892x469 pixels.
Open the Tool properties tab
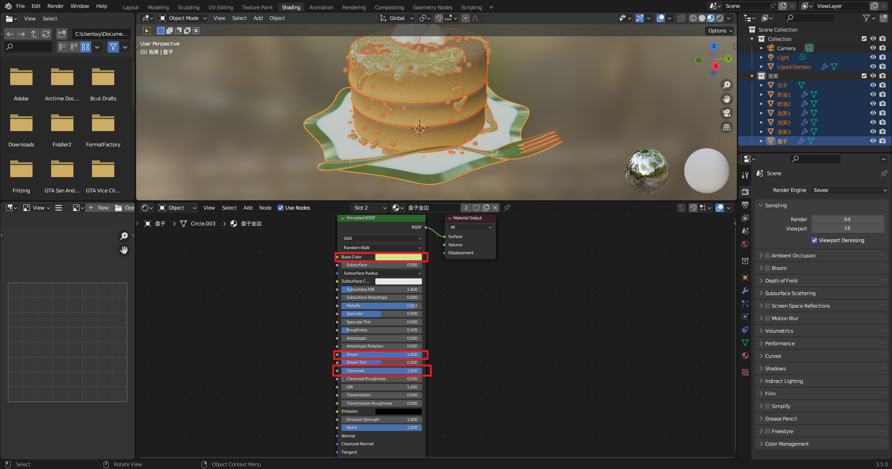[x=745, y=175]
